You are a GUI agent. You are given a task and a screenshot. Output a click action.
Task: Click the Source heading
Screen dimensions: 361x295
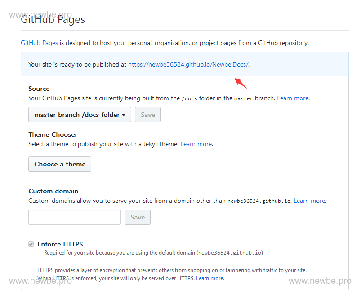(x=39, y=89)
